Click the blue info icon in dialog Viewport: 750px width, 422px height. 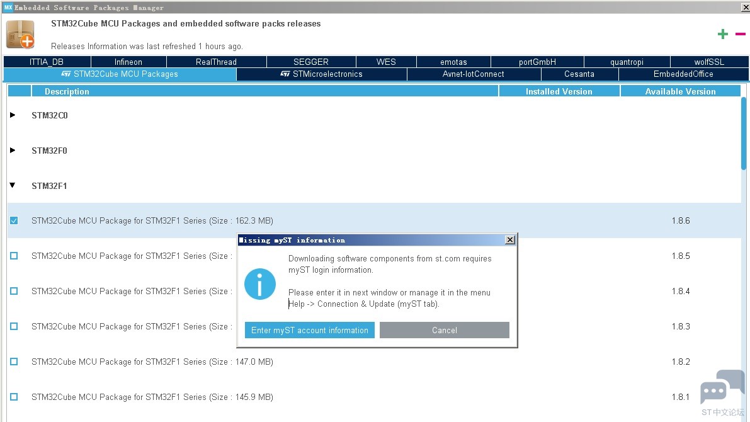pyautogui.click(x=260, y=284)
